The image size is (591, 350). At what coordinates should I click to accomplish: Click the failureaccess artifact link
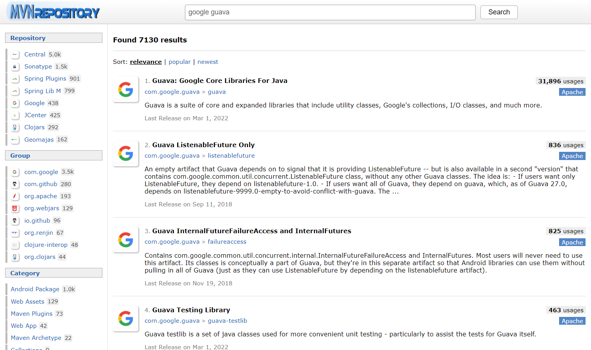tap(227, 242)
